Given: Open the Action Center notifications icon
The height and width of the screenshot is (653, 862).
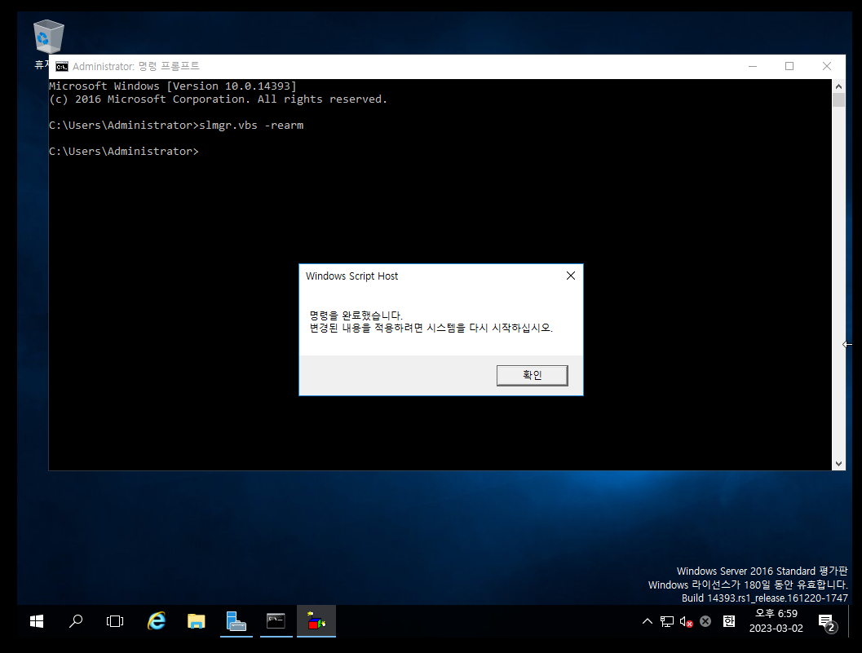Looking at the screenshot, I should [x=828, y=623].
